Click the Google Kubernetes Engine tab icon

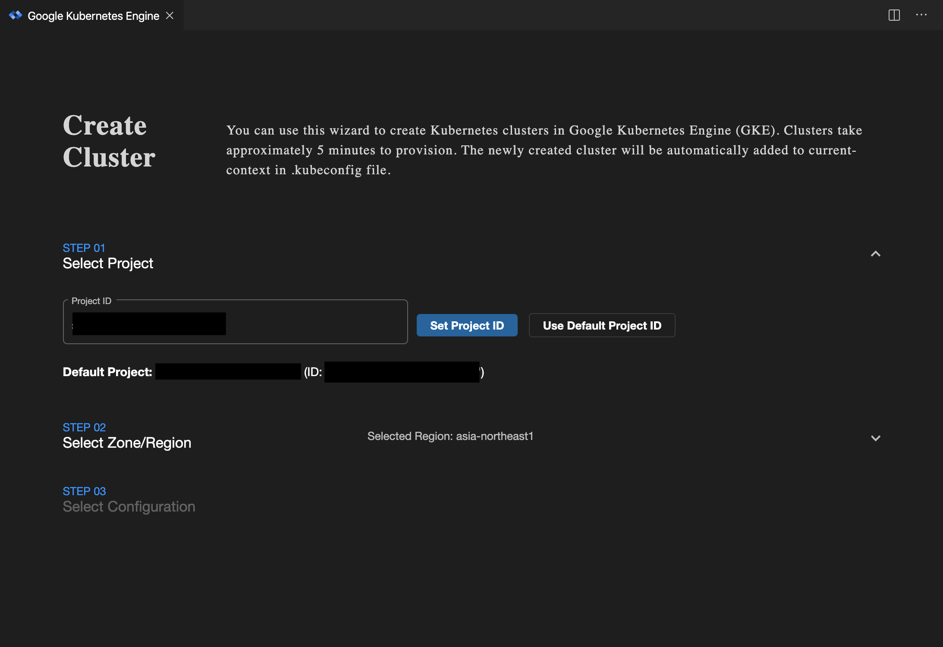coord(16,16)
